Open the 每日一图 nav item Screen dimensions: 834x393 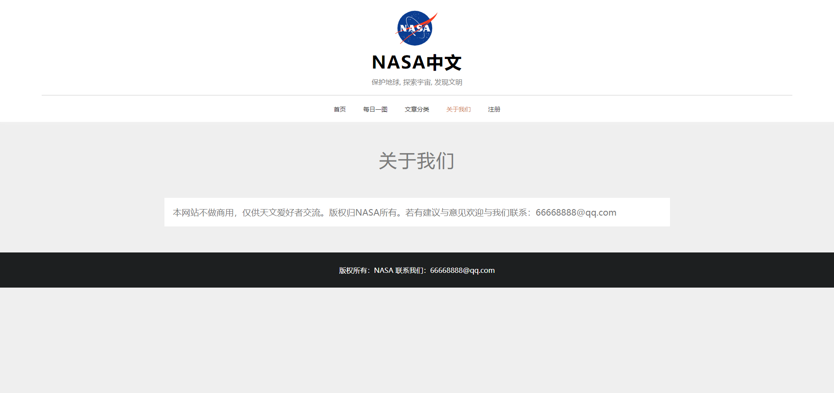375,109
